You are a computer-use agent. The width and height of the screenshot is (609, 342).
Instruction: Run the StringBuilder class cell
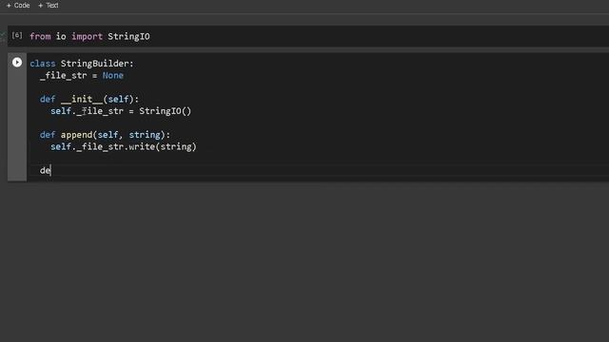pos(17,62)
